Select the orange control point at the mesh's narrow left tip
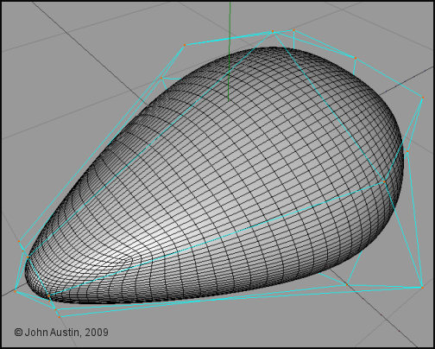 [28, 257]
